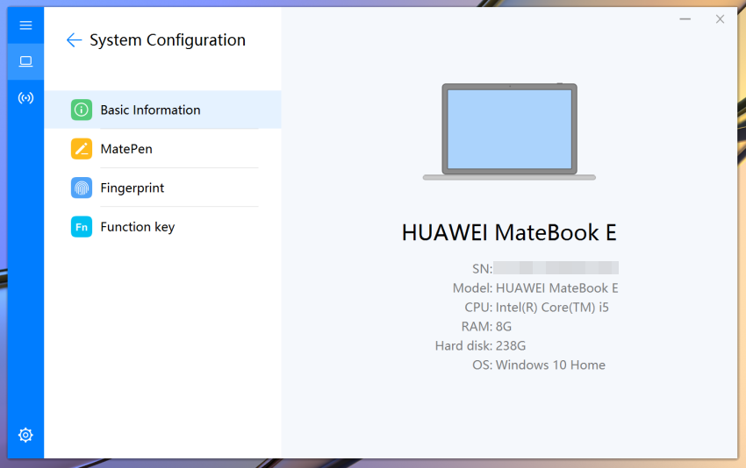Click the RAM: 8G line
Image resolution: width=746 pixels, height=468 pixels.
pos(486,326)
